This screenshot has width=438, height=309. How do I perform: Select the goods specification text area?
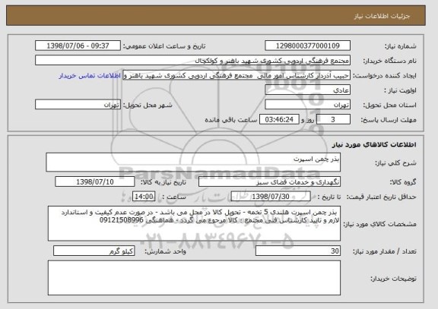(x=194, y=224)
